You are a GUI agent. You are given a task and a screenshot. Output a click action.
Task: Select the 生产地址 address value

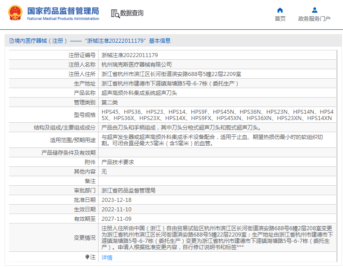click(x=170, y=84)
